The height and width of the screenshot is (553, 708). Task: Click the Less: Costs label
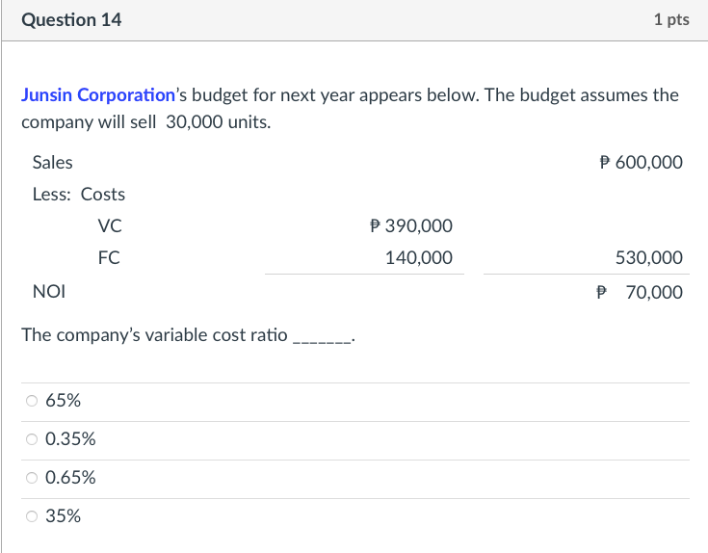pos(79,194)
